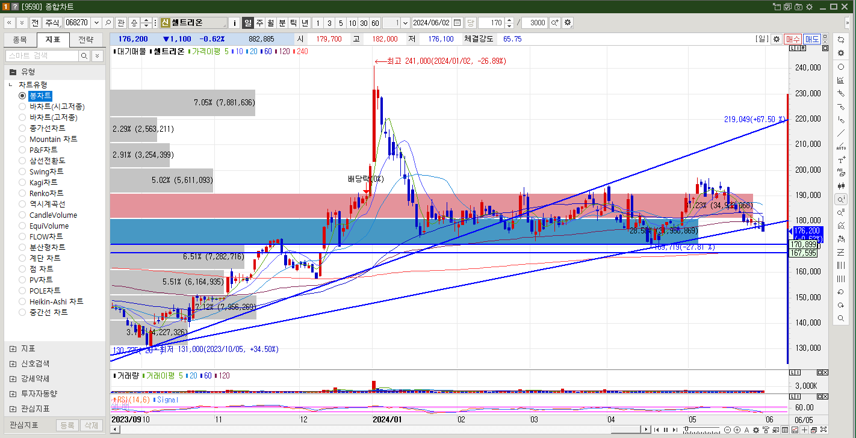The height and width of the screenshot is (438, 856).
Task: Select the 주 (weekly) period button
Action: pos(259,23)
